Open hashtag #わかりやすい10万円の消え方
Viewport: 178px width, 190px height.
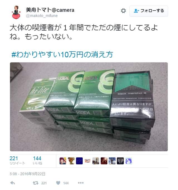[62, 55]
